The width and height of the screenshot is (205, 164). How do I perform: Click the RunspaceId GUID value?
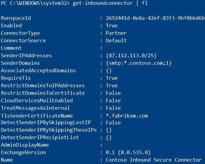(x=155, y=18)
